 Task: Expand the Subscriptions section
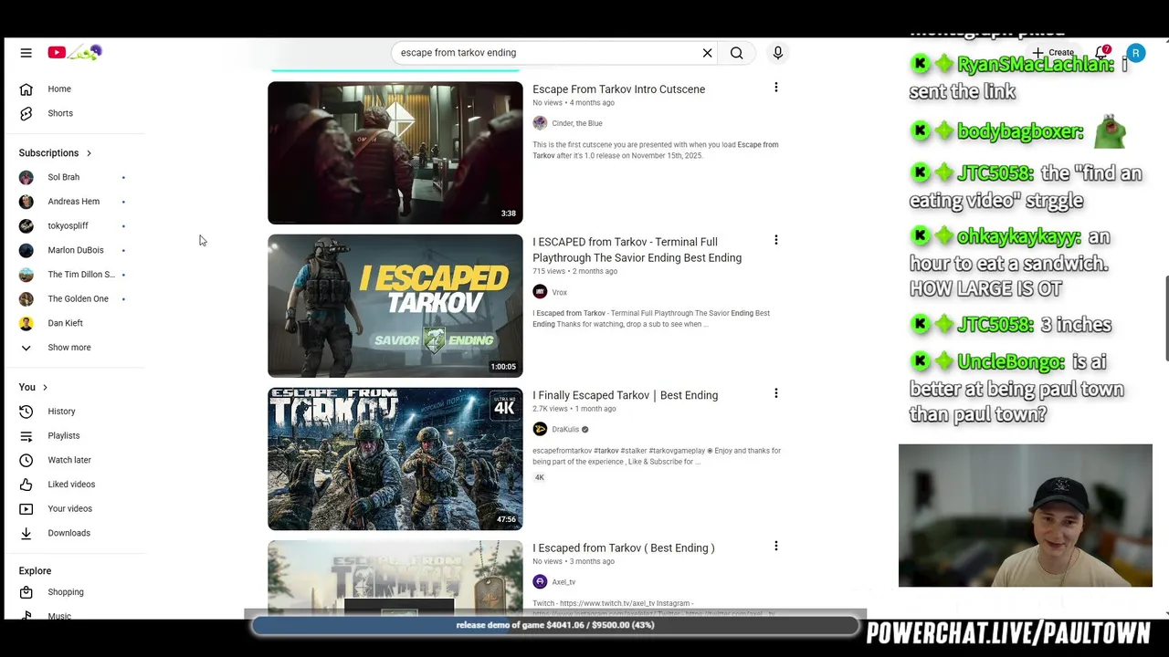pyautogui.click(x=56, y=152)
